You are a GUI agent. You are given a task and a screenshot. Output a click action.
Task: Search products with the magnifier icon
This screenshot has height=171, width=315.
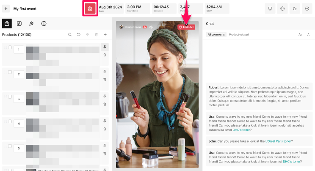[70, 34]
